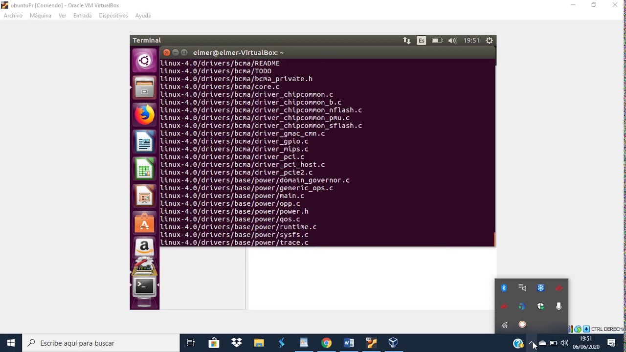Open Archivo menu in VirtualBox

13,16
